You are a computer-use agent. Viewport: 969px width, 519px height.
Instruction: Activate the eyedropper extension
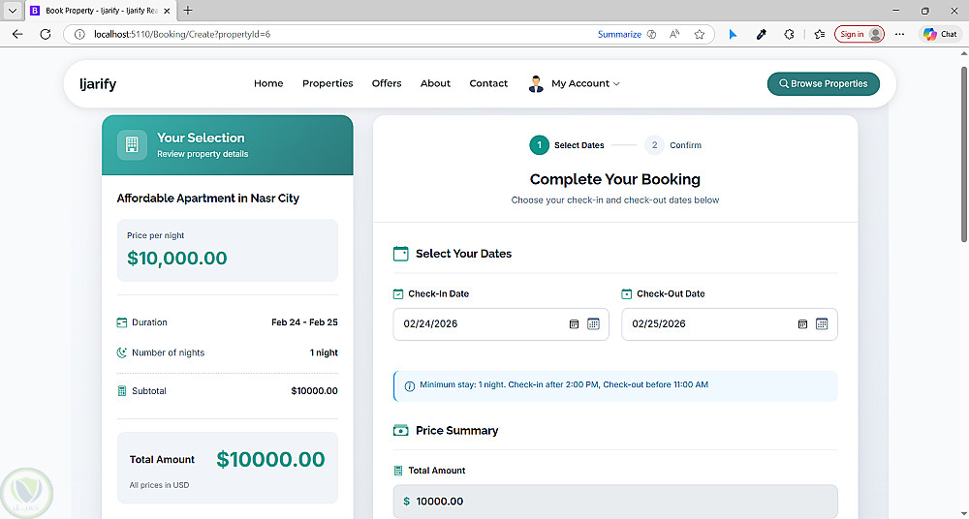click(x=762, y=34)
